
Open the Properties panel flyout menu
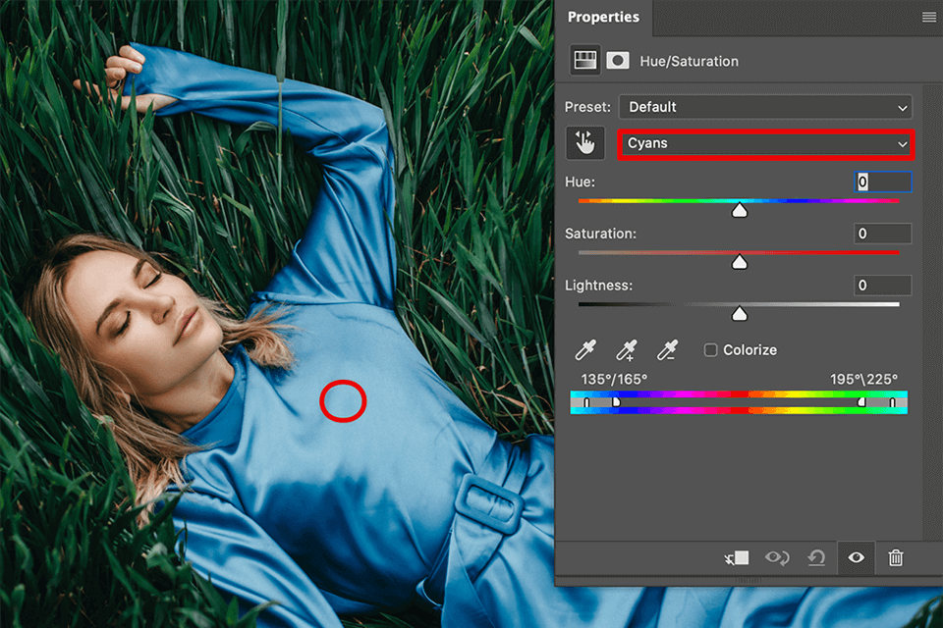(x=928, y=18)
